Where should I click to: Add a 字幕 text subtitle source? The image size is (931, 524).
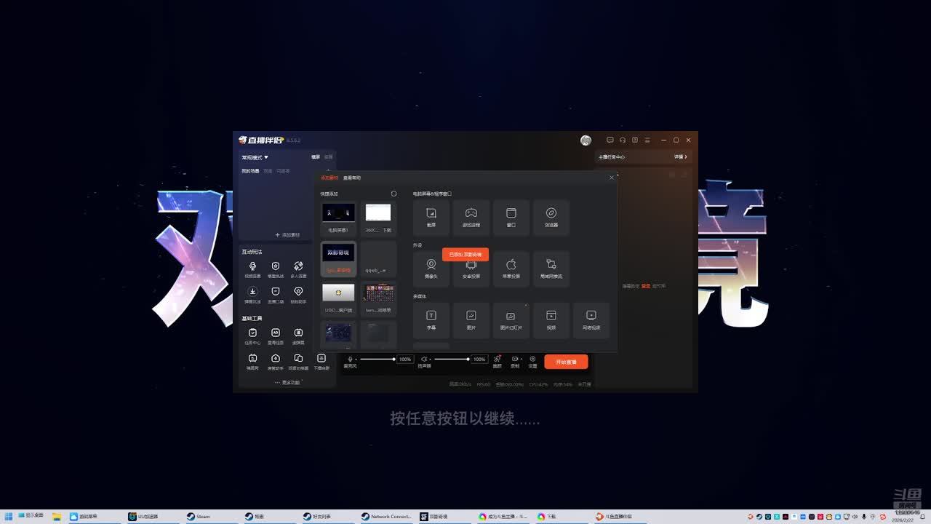point(431,319)
